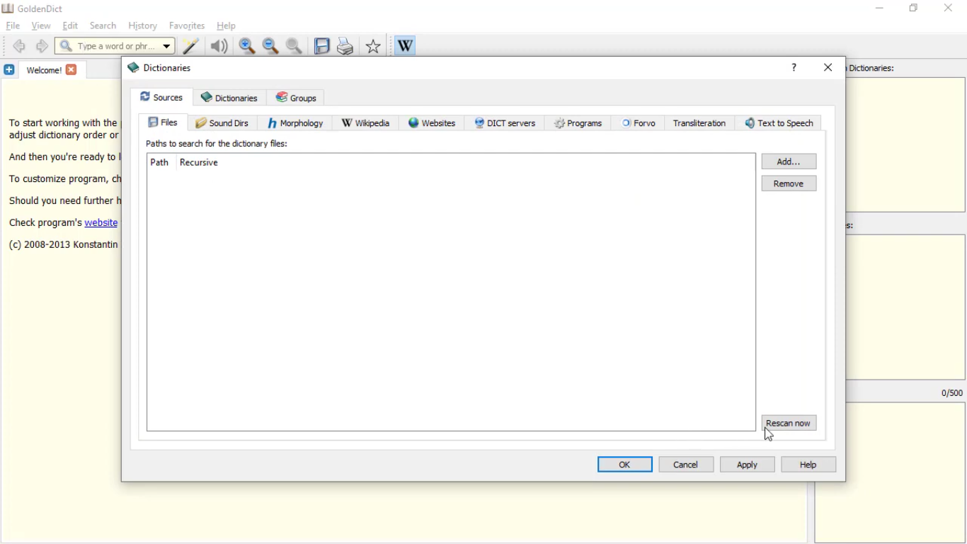Click the add to favorites star icon
The width and height of the screenshot is (967, 544).
tap(373, 46)
